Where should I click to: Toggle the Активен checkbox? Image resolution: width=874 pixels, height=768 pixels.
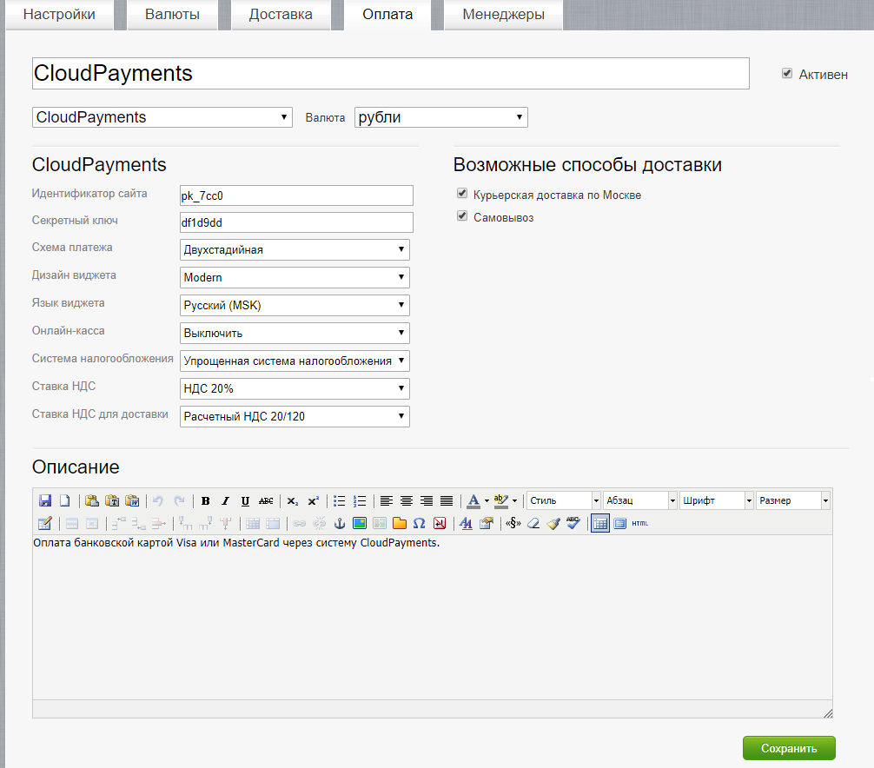[787, 74]
